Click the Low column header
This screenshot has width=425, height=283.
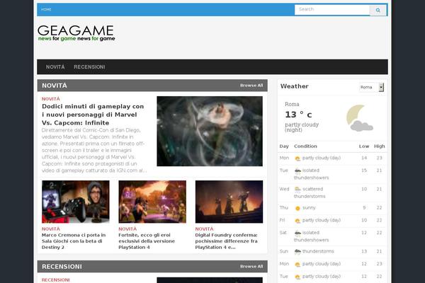tap(364, 146)
